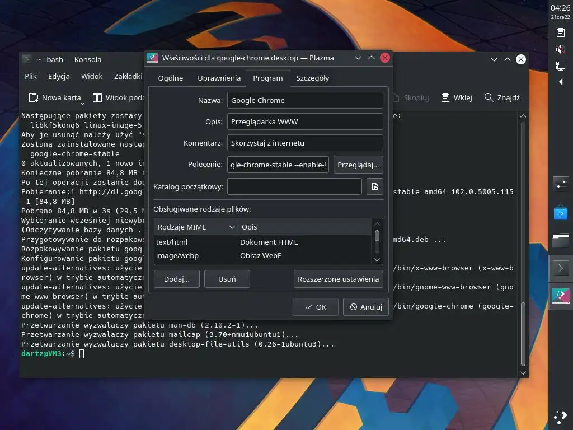Expand hidden system tray icons arrow
Viewport: 573px width, 430px height.
pos(561,82)
